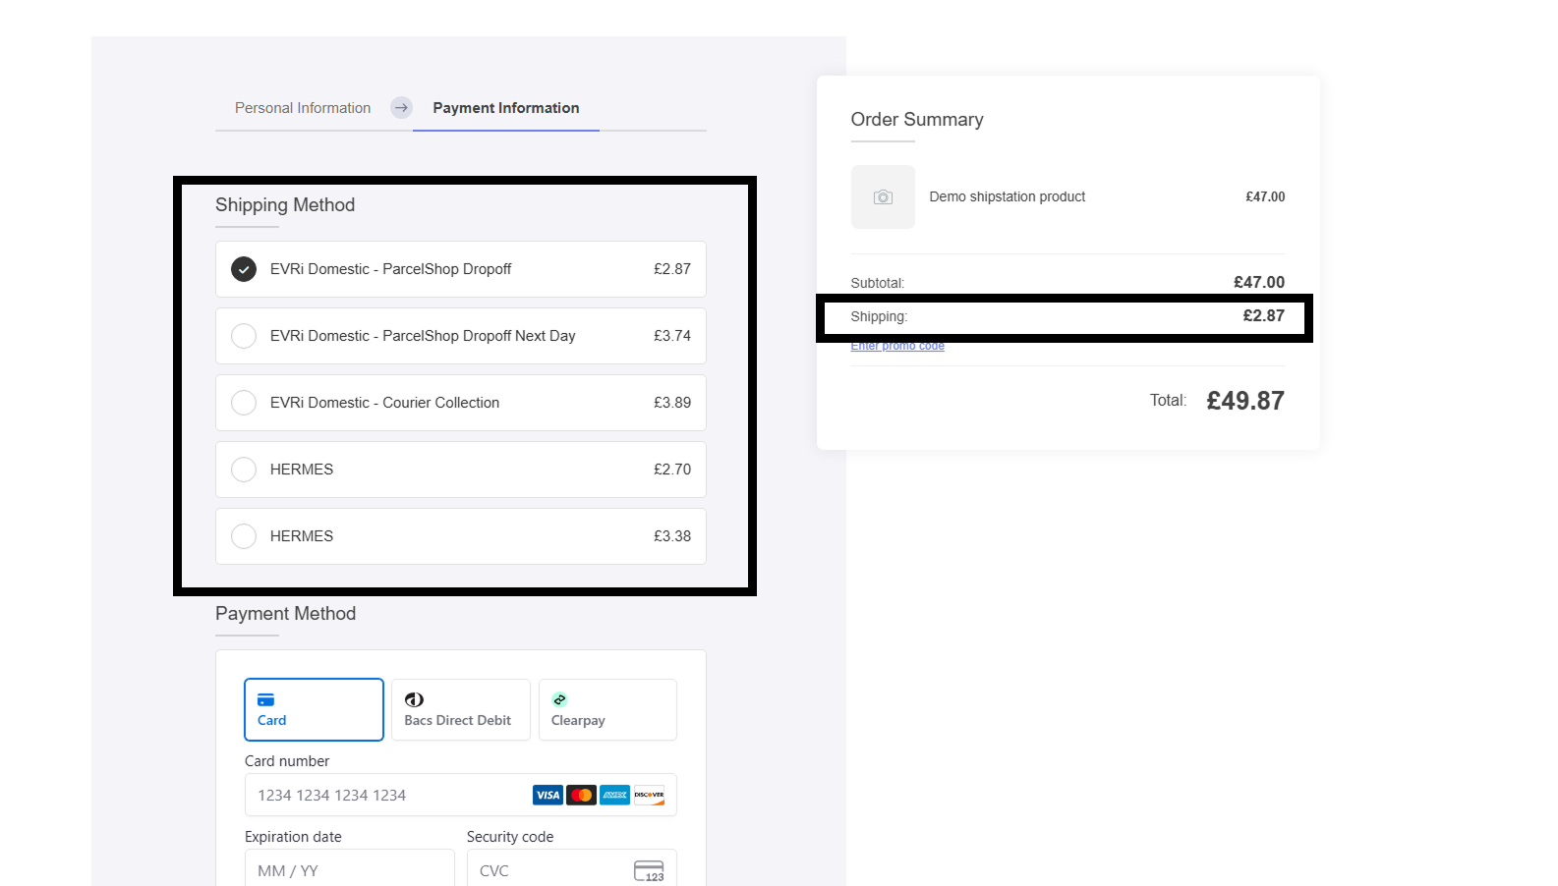Click the product placeholder camera icon
This screenshot has width=1558, height=886.
point(883,197)
